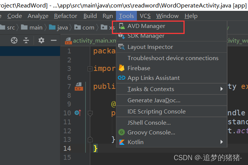Expand the Kotlin submenu arrow
Image resolution: width=248 pixels, height=165 pixels.
(222, 142)
